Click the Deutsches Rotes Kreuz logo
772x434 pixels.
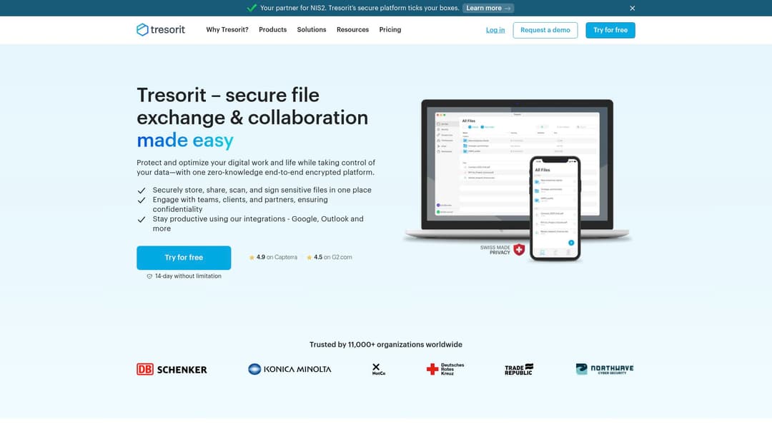tap(445, 369)
